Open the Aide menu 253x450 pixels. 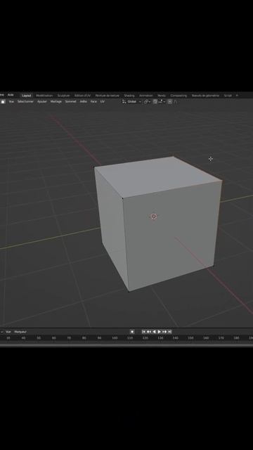[x=11, y=95]
